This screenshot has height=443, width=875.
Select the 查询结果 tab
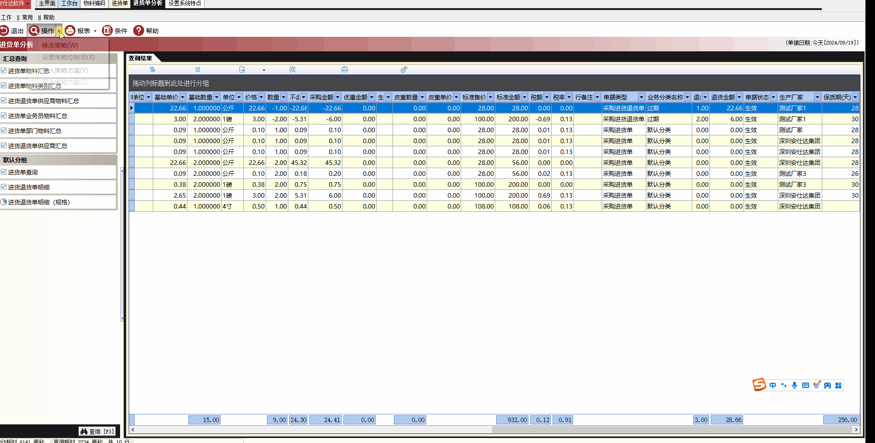[140, 58]
